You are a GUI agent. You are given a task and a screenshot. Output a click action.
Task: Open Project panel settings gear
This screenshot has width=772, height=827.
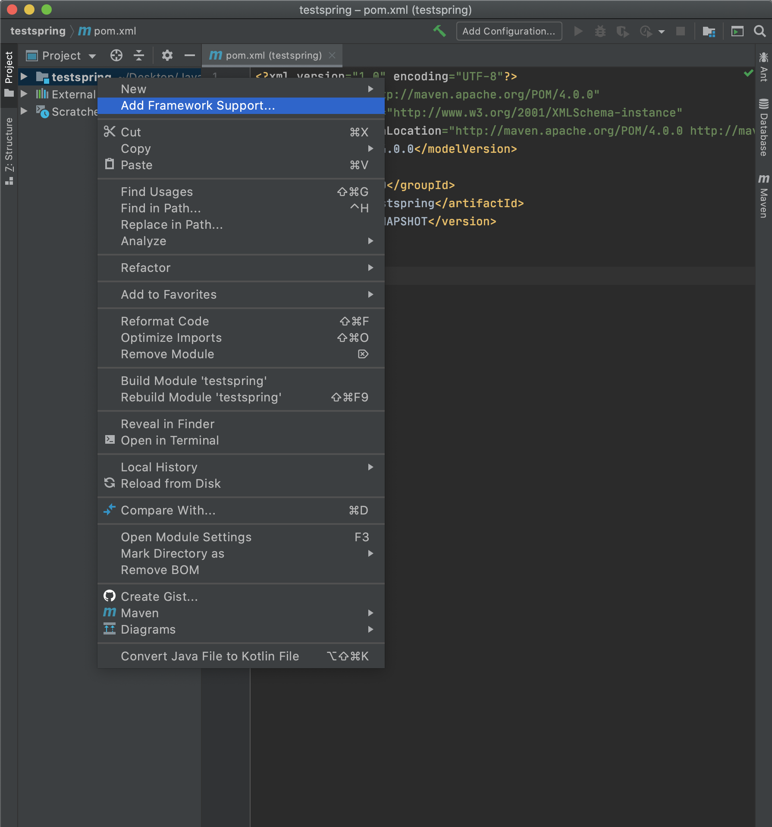click(167, 55)
